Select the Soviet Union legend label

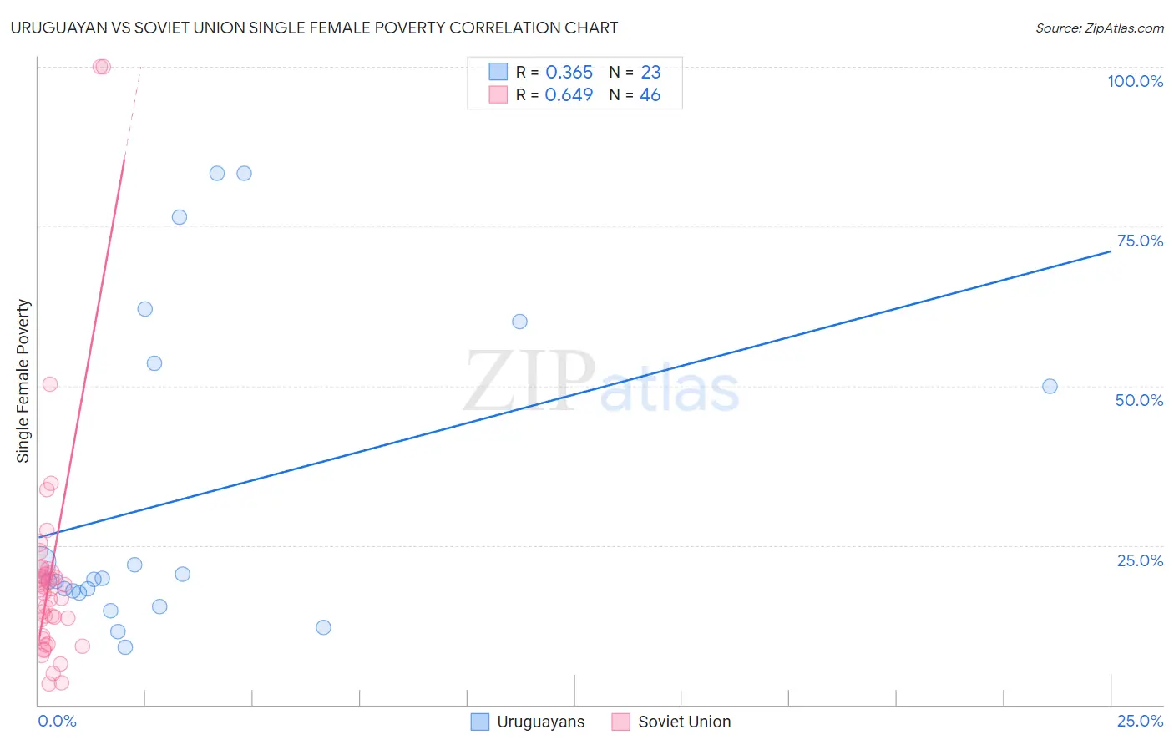pyautogui.click(x=685, y=722)
